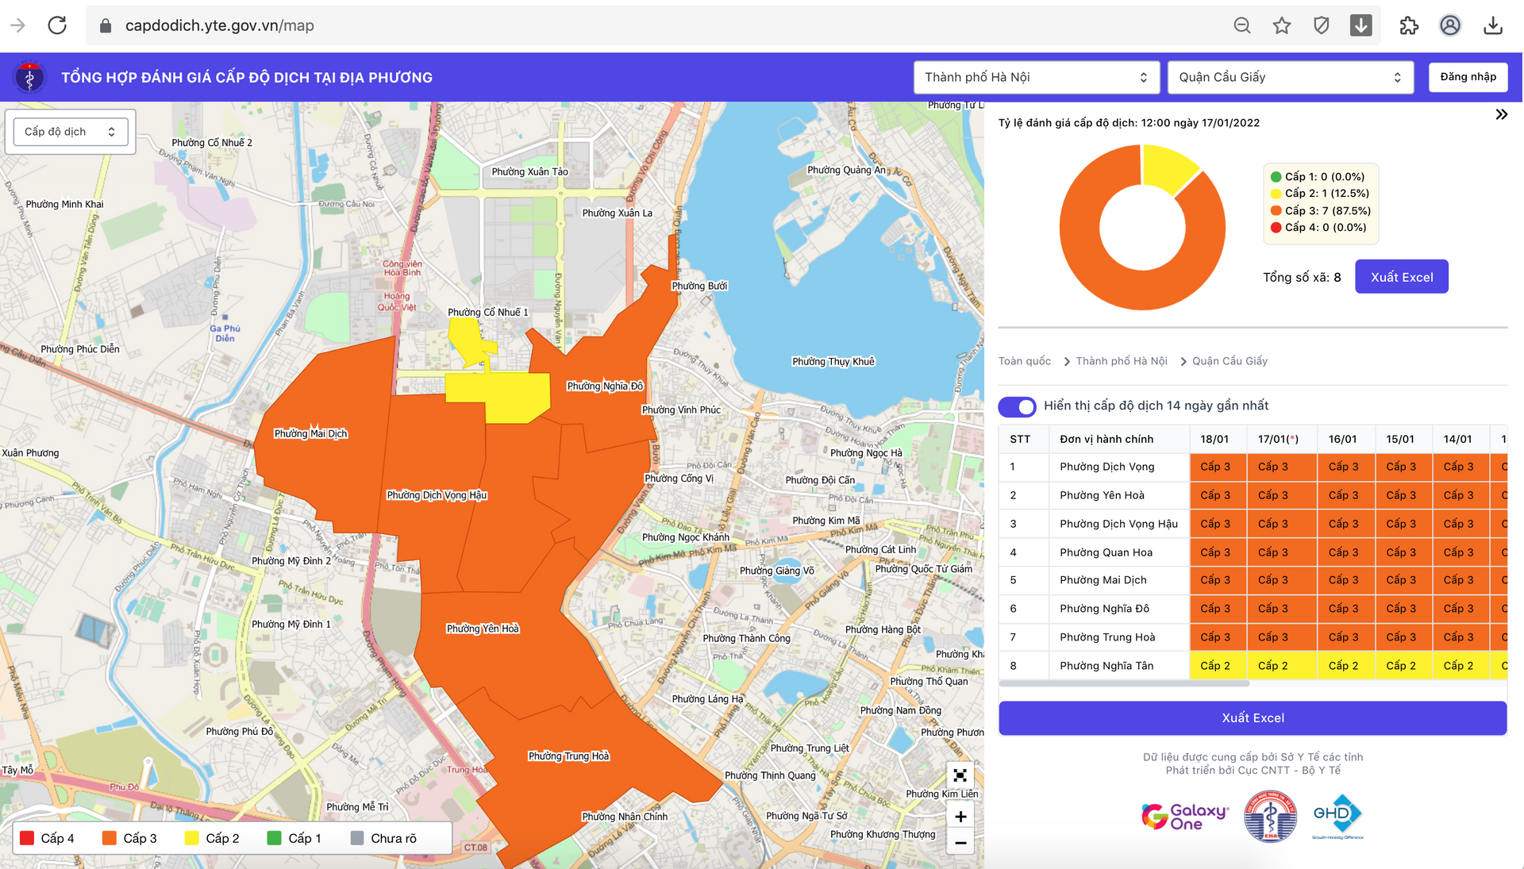
Task: Click the red Cấp 4 legend swatch
Action: pos(27,838)
